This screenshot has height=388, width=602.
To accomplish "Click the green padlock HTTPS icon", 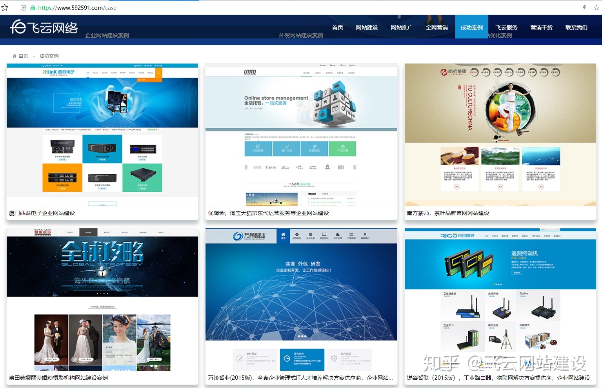I will pos(33,7).
